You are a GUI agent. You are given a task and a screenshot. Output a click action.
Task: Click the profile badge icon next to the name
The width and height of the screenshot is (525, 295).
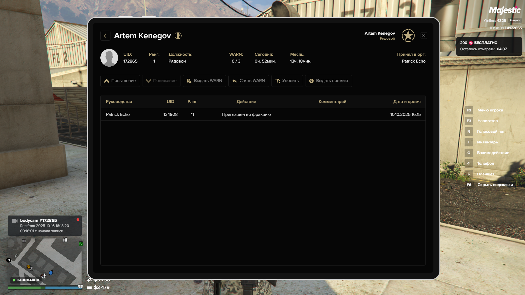tap(178, 36)
